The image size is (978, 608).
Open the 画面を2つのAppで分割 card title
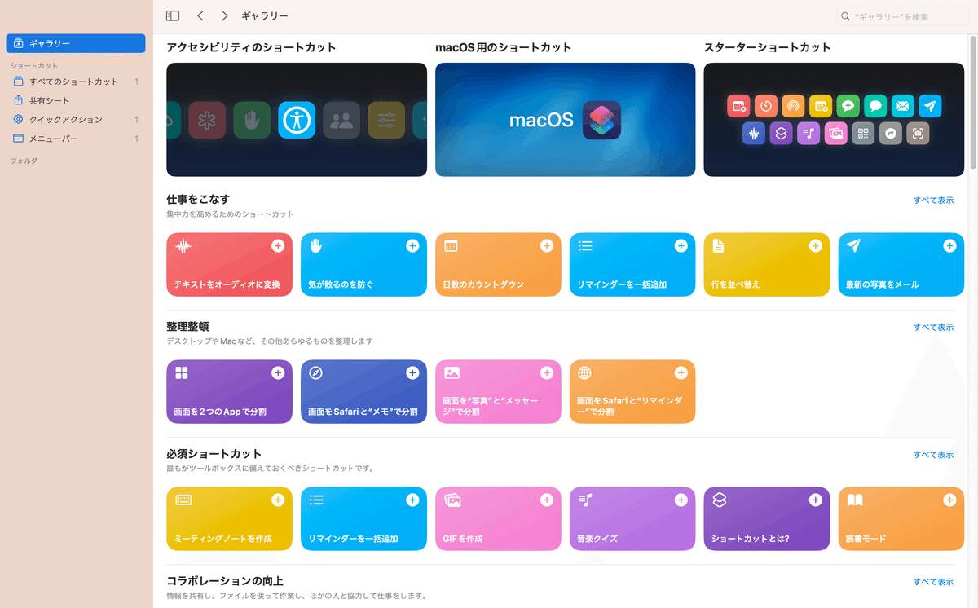pos(220,412)
